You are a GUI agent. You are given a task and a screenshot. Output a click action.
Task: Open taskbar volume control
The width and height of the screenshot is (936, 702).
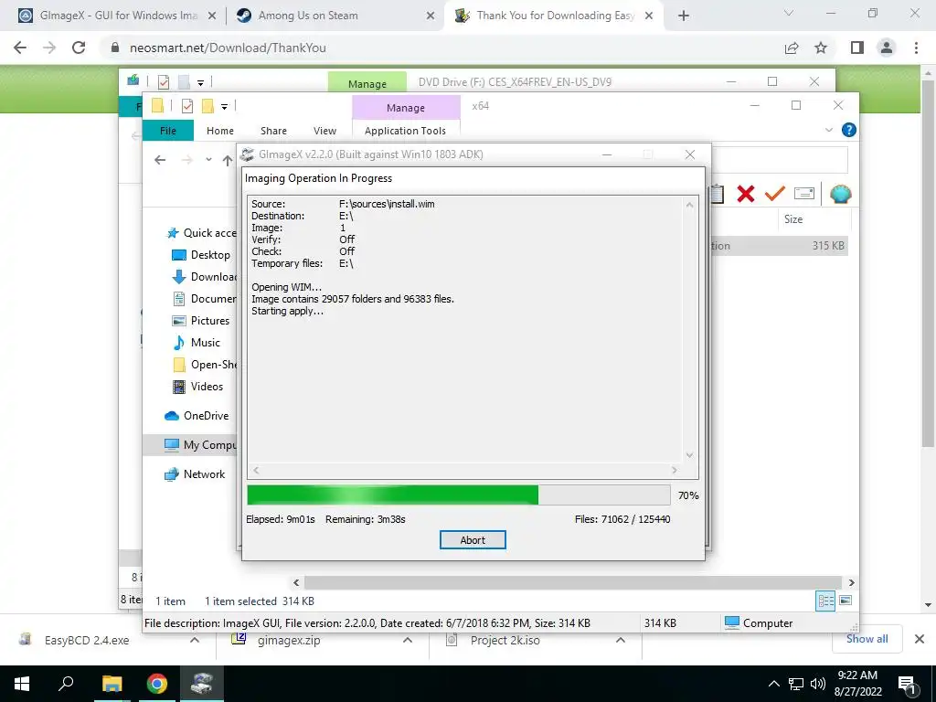pyautogui.click(x=818, y=684)
